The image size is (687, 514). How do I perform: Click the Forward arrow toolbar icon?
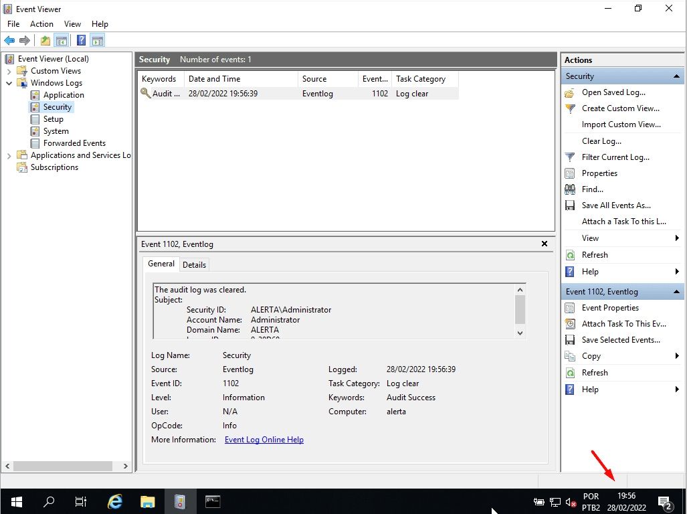tap(25, 41)
